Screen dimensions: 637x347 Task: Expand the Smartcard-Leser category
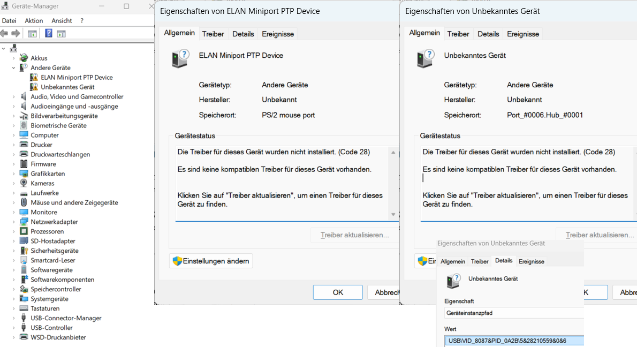coord(13,260)
